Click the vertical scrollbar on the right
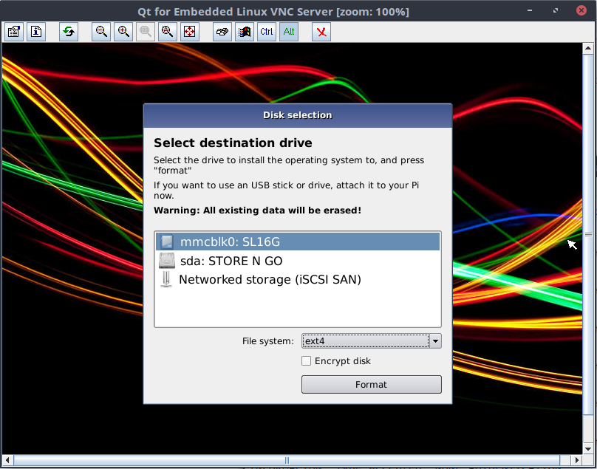 coord(589,234)
